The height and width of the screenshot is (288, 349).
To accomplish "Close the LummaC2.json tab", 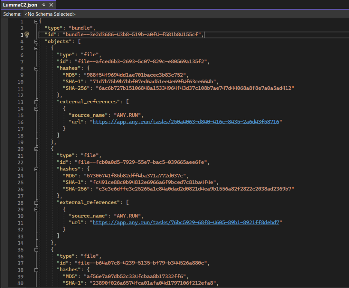I will [51, 5].
